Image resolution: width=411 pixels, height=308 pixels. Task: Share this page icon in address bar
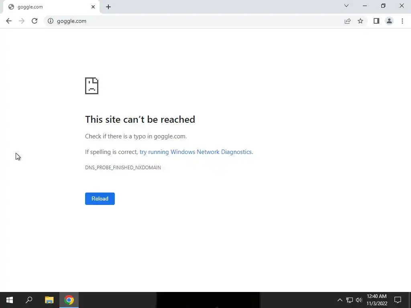coord(348,21)
